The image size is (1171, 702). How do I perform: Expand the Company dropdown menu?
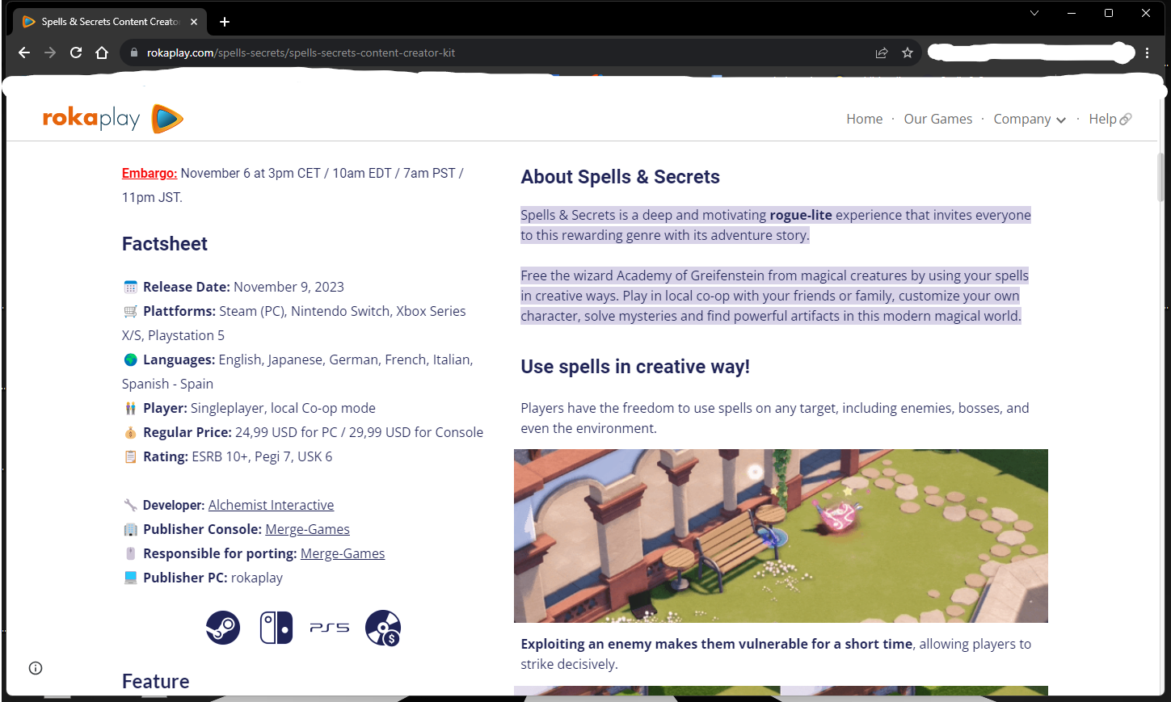[x=1030, y=119]
